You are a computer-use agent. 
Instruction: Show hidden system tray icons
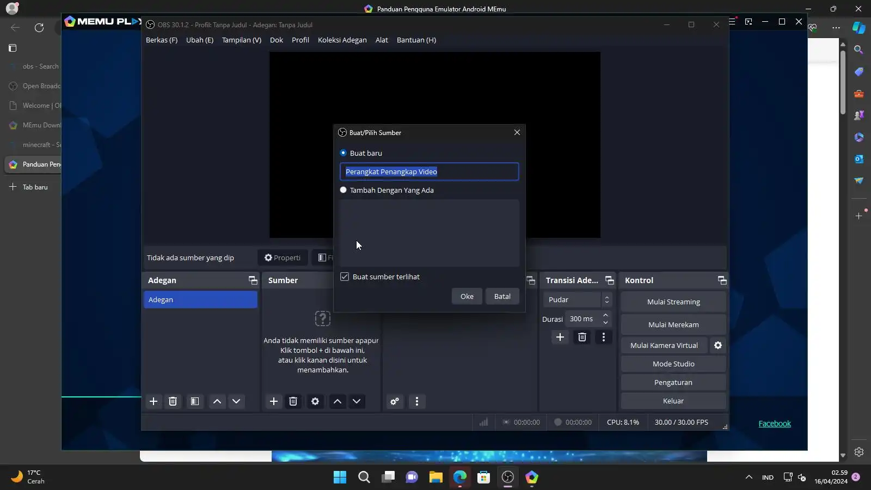tap(749, 477)
